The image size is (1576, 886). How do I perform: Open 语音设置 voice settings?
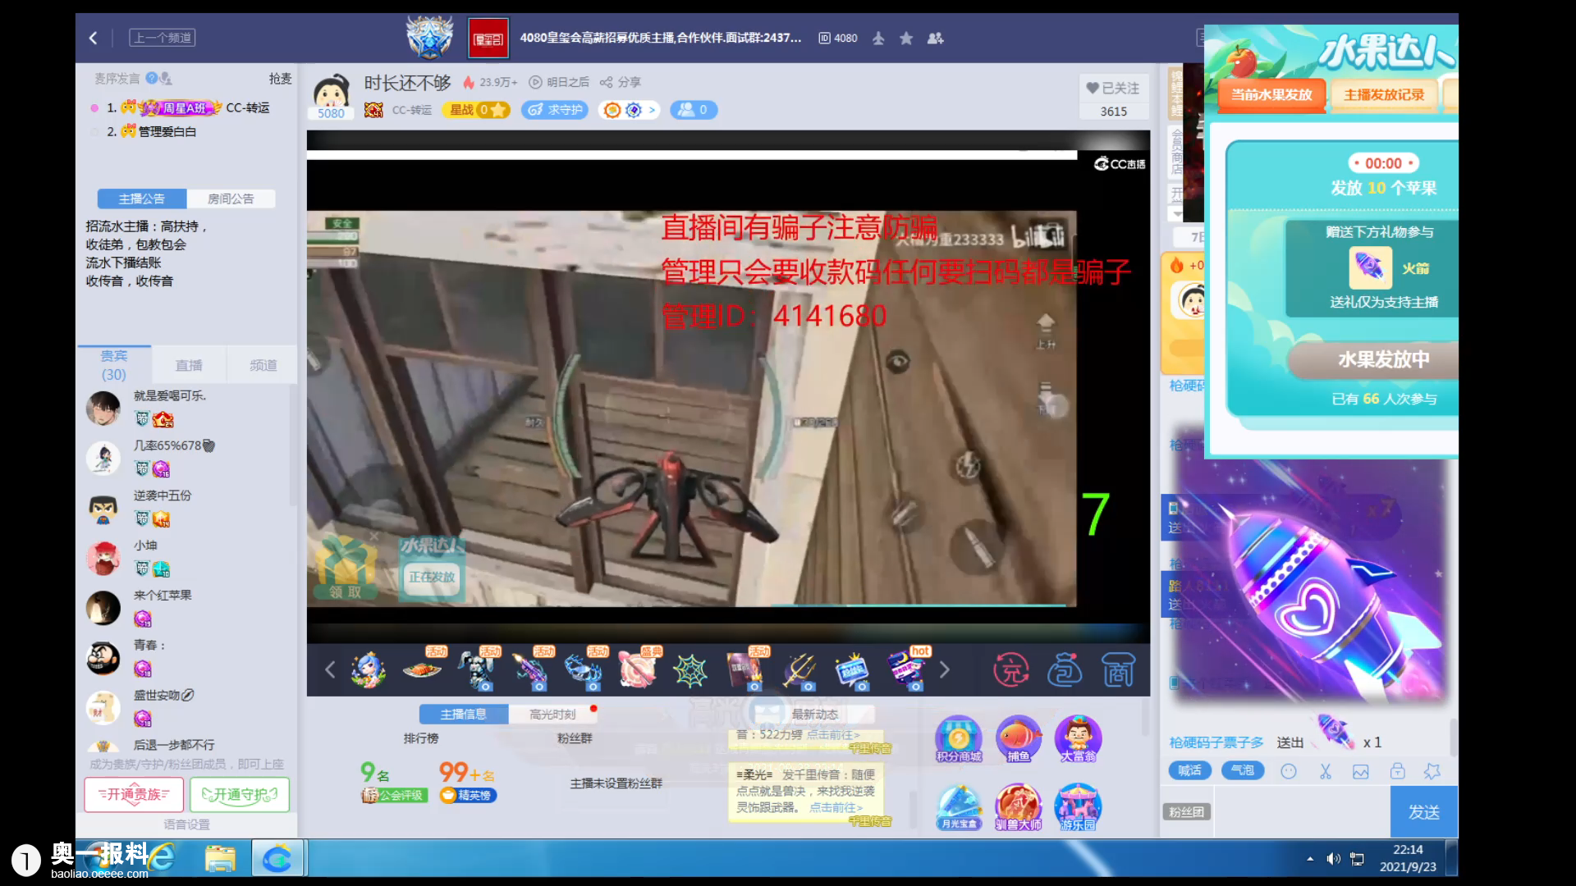pyautogui.click(x=187, y=824)
